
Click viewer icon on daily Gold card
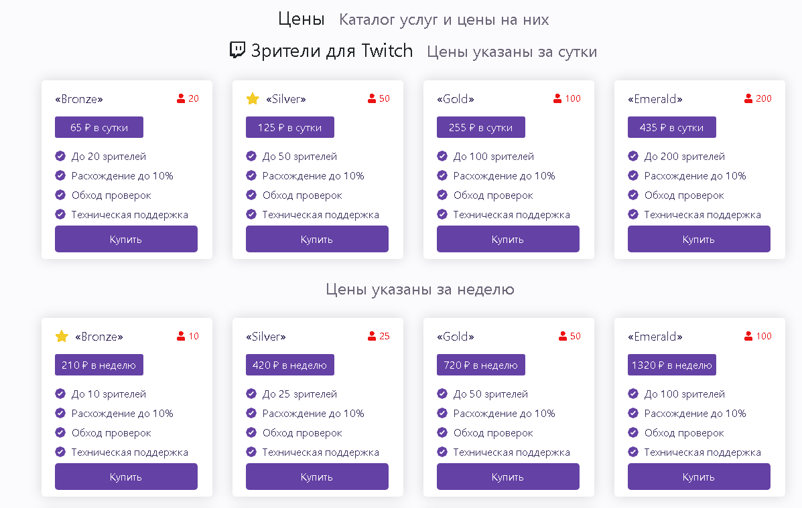557,98
